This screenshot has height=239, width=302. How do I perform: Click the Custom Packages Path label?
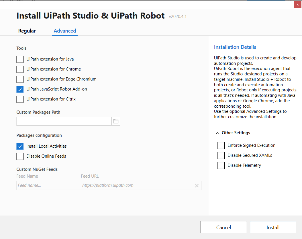point(38,112)
